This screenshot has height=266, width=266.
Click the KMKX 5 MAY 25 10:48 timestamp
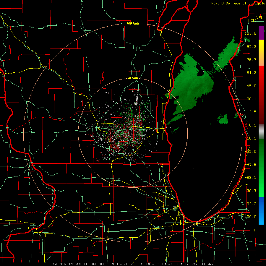[x=187, y=264]
